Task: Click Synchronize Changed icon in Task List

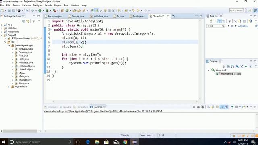Action: click(x=250, y=21)
